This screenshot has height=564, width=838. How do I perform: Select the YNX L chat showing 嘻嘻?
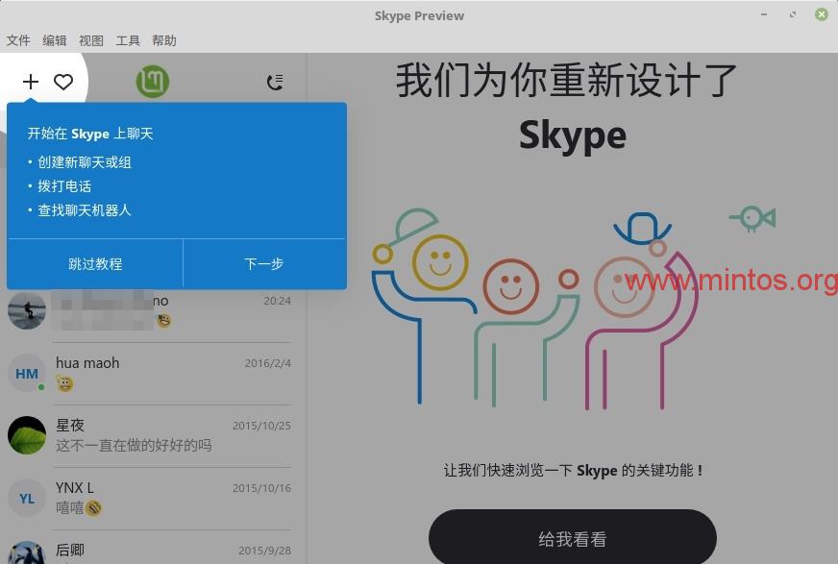[x=173, y=498]
